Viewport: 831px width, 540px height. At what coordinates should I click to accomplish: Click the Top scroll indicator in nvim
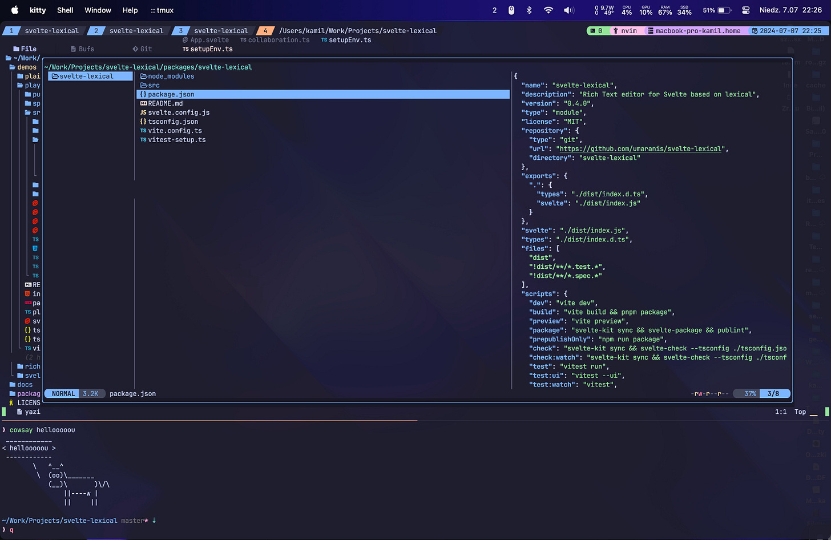[800, 412]
